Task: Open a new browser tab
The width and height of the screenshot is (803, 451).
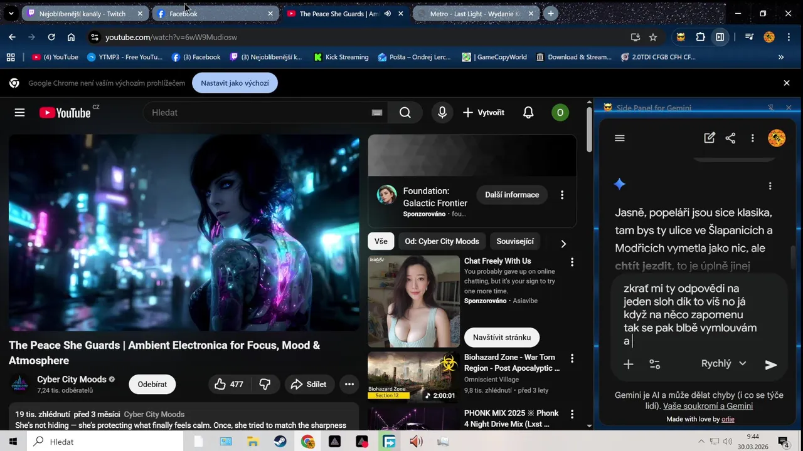Action: (551, 13)
